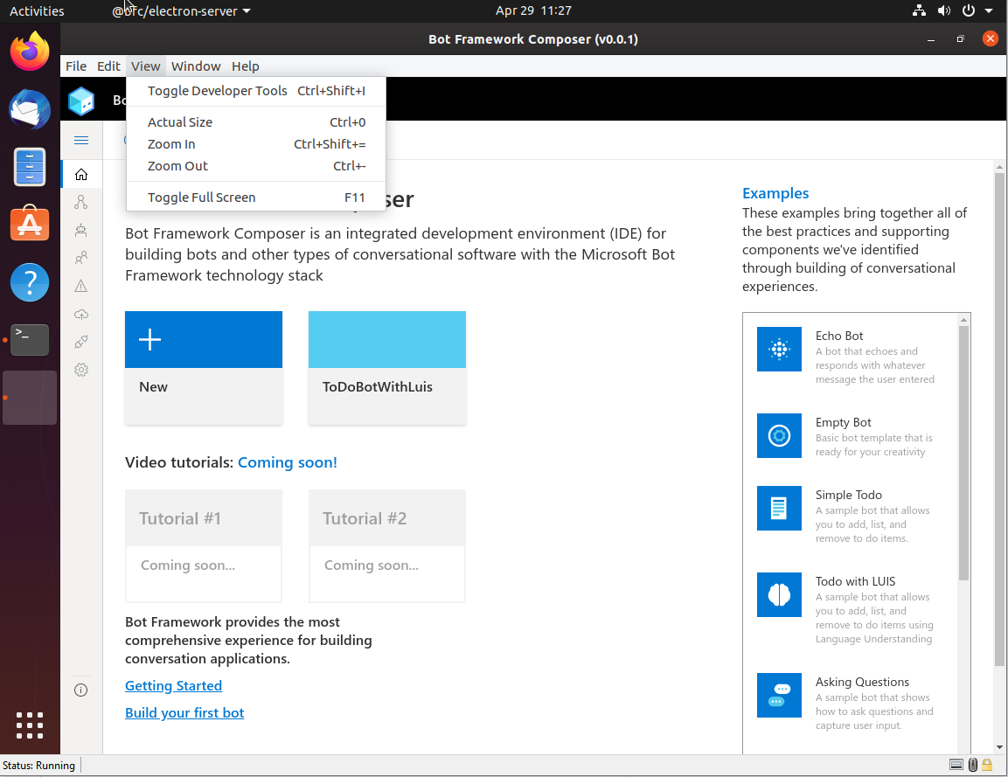The width and height of the screenshot is (1008, 777).
Task: Open the Tutorial #2 card
Action: [387, 545]
